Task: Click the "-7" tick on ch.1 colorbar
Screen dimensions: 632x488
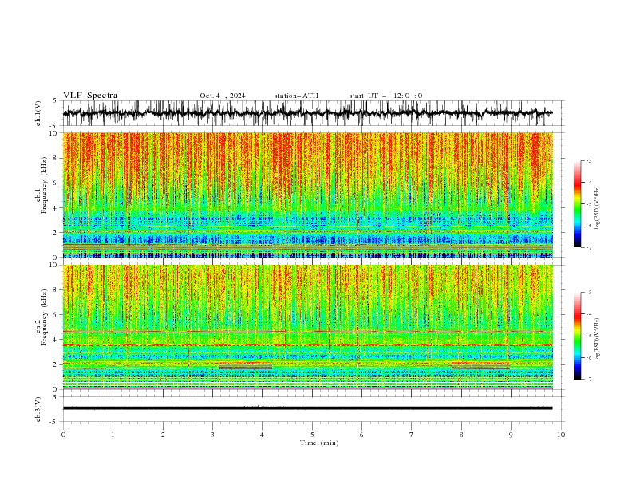Action: pos(589,247)
